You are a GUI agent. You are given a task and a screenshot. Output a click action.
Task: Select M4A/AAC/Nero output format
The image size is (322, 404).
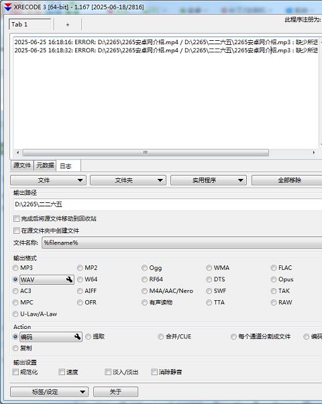point(144,291)
